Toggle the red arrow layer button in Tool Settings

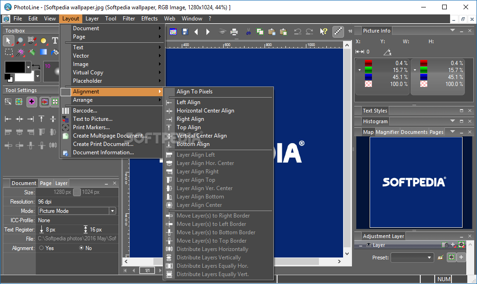pos(45,101)
